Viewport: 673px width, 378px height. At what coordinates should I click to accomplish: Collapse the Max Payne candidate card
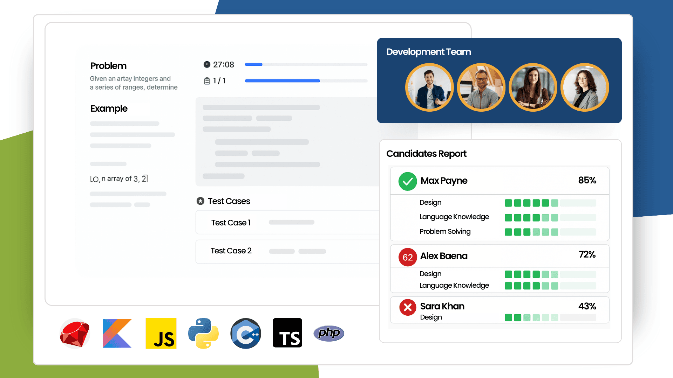tap(444, 181)
